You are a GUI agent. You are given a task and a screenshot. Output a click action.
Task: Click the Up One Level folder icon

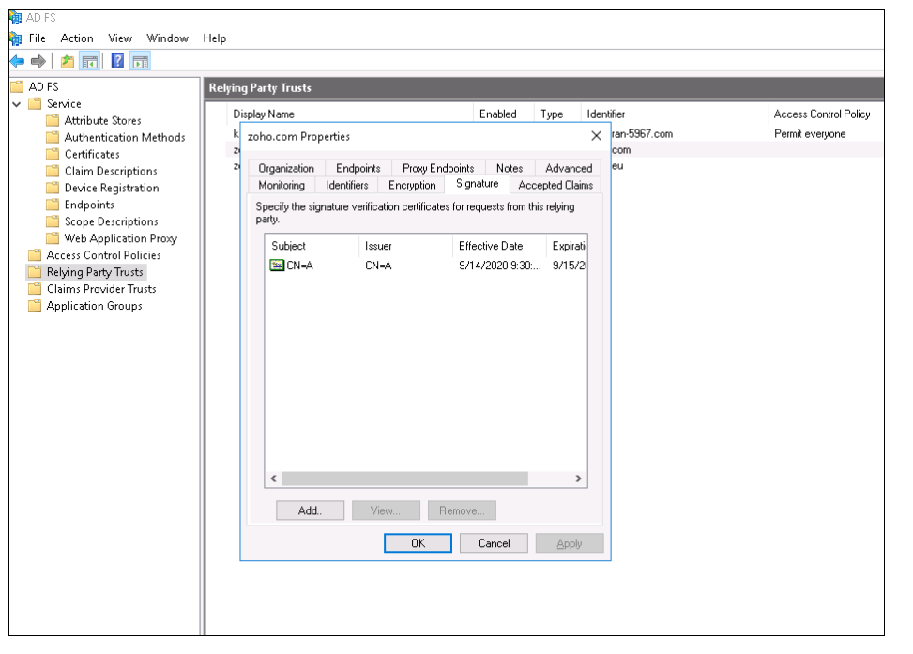click(x=68, y=62)
